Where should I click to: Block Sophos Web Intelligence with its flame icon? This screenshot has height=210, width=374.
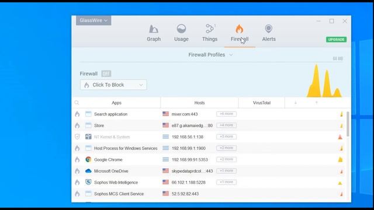pyautogui.click(x=77, y=183)
